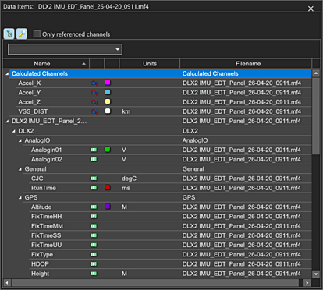Click the degC unit of CJC
This screenshot has width=323, height=290.
[129, 179]
